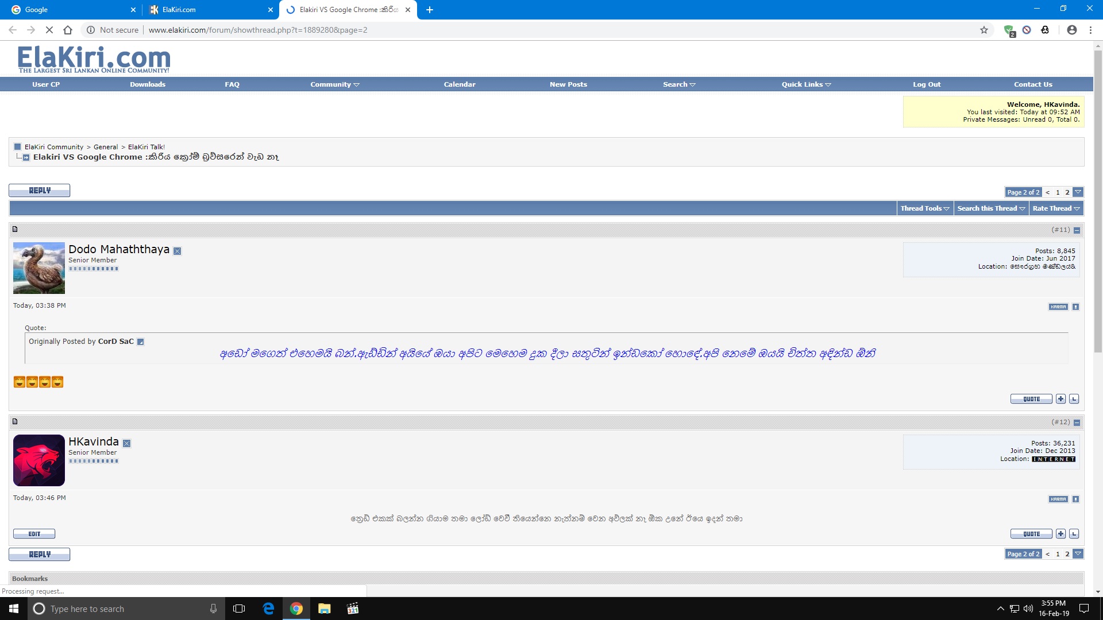This screenshot has height=620, width=1103.
Task: Open the FAQ navigation item
Action: click(x=232, y=84)
